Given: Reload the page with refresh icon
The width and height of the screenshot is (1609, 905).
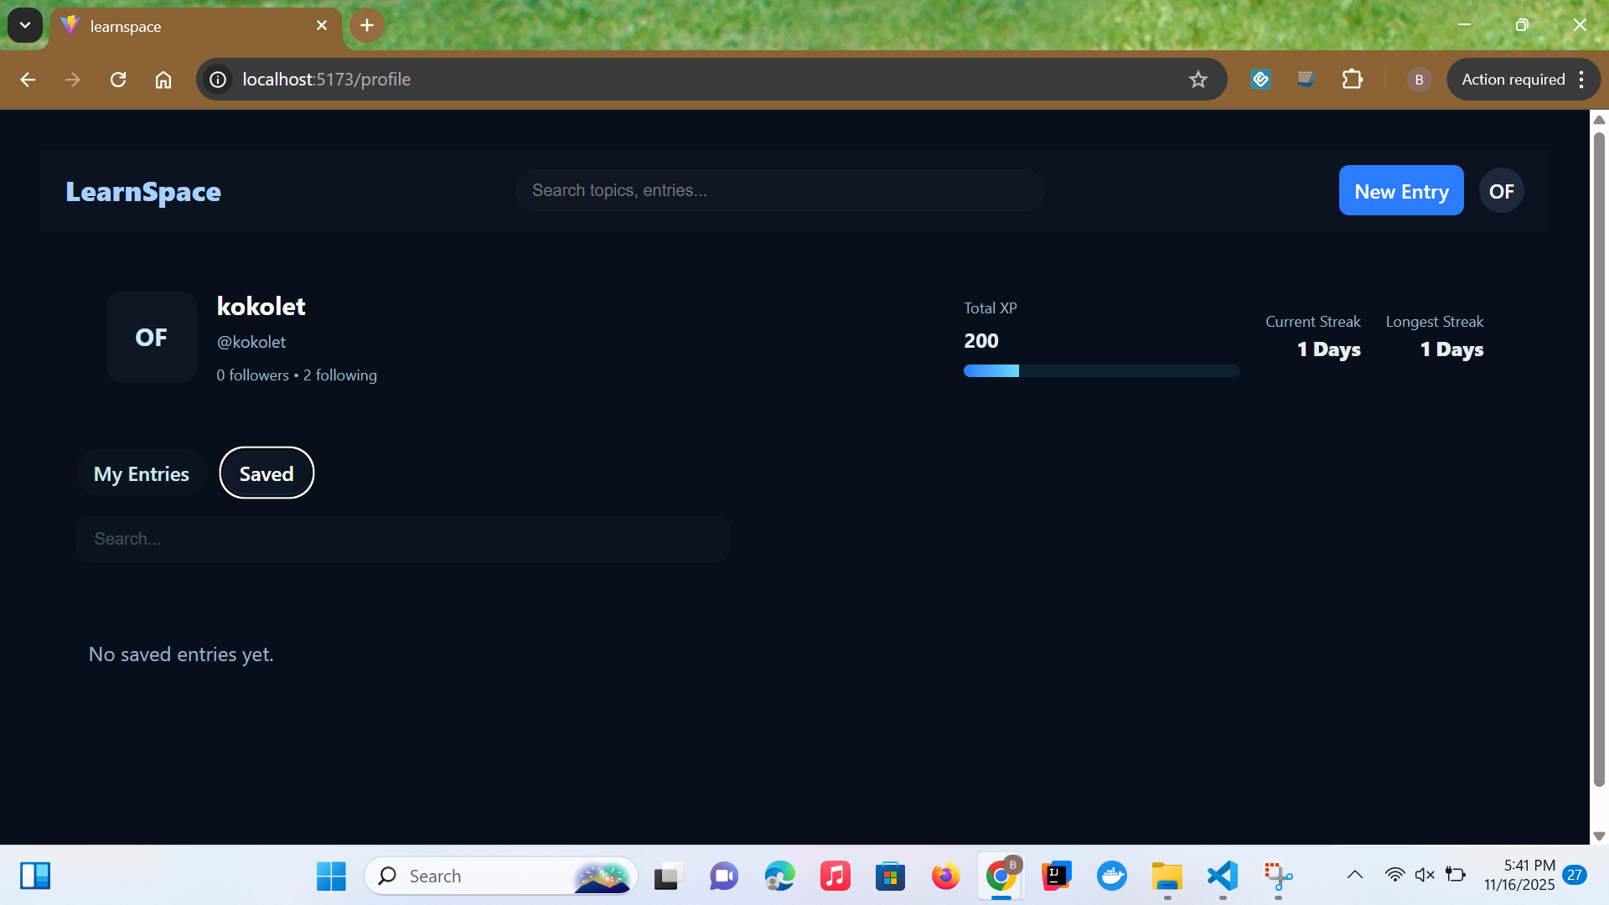Looking at the screenshot, I should point(118,80).
